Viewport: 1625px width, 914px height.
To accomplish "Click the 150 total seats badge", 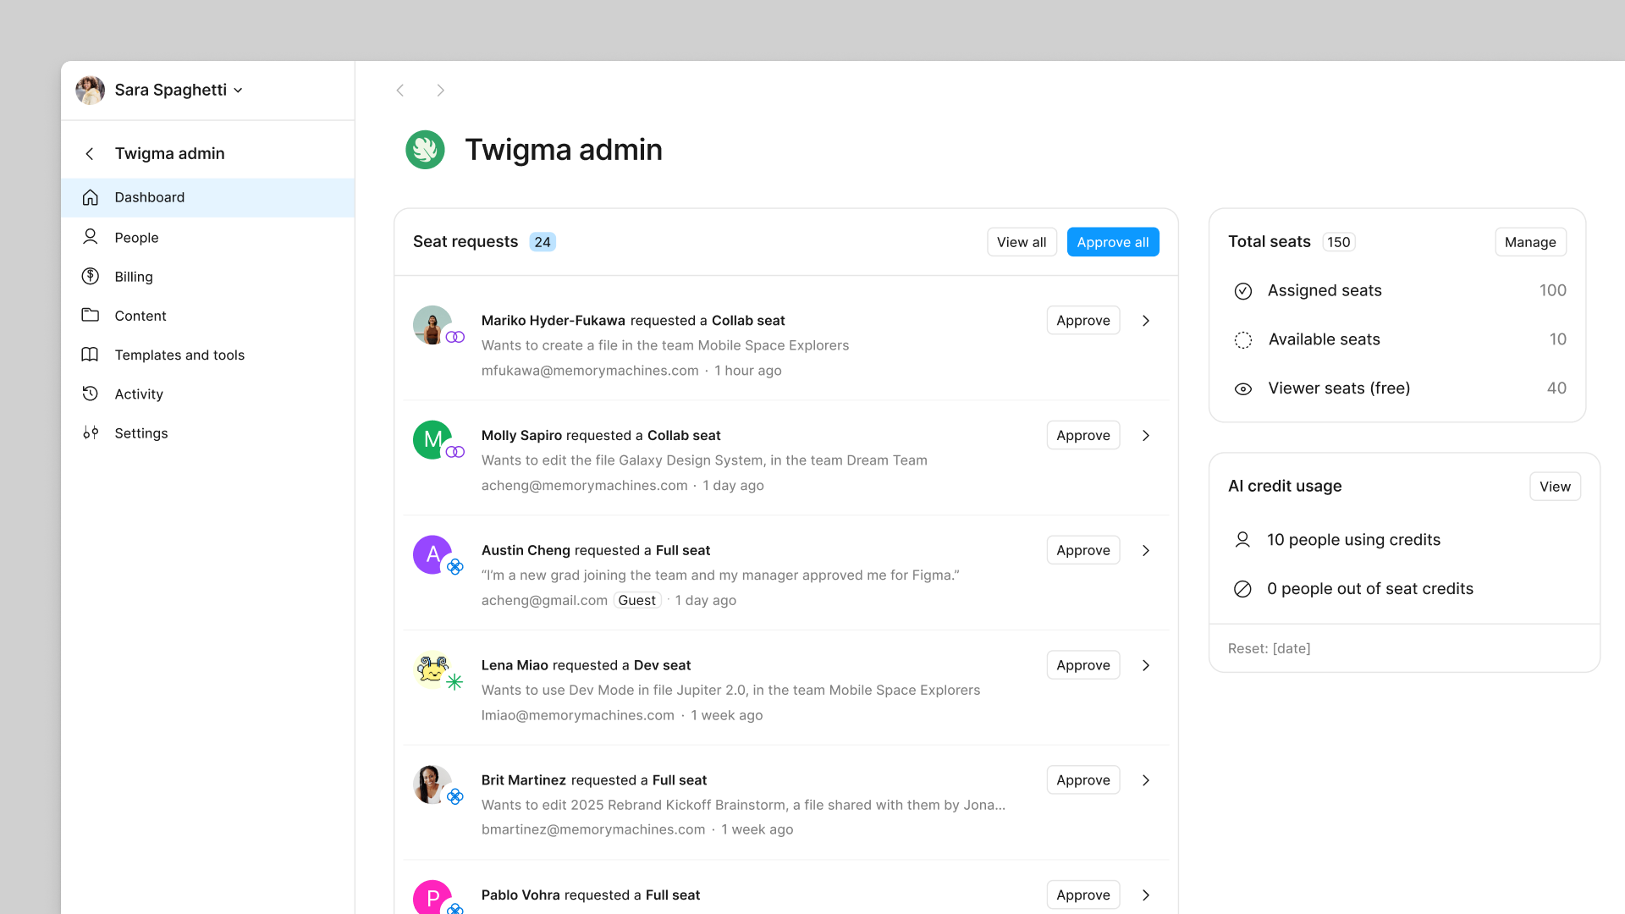I will pyautogui.click(x=1339, y=242).
